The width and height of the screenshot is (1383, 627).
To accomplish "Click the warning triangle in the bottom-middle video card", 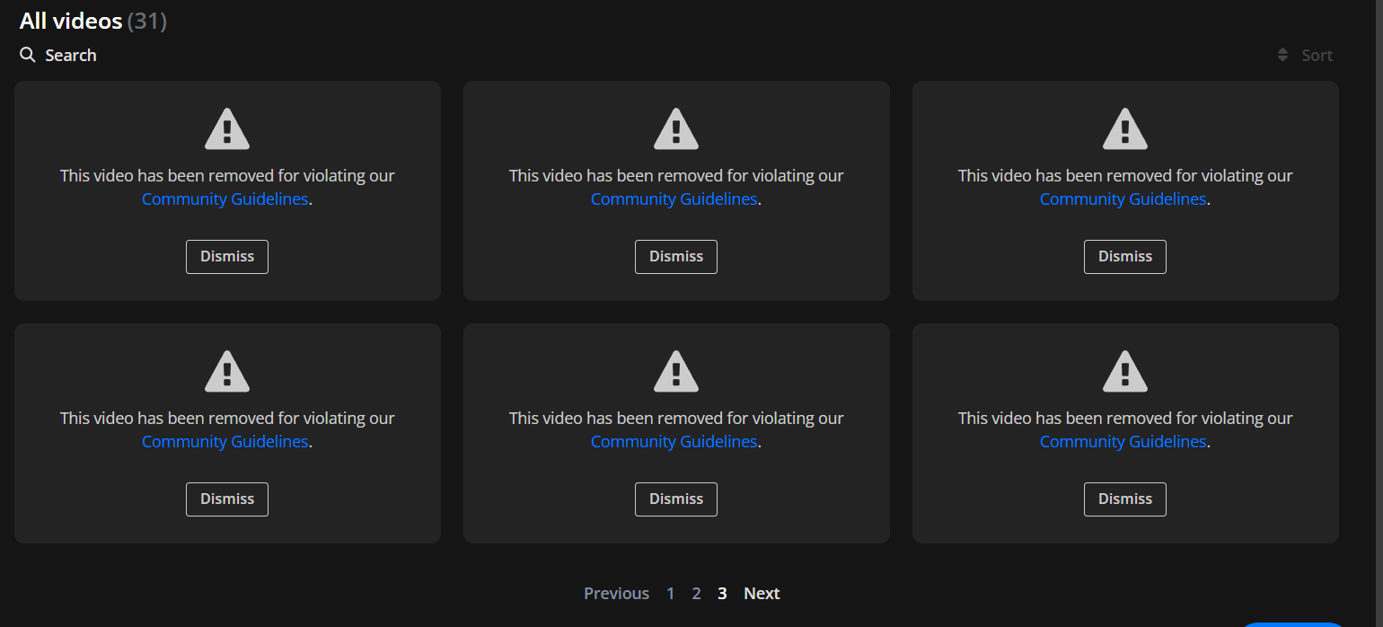I will pos(676,372).
